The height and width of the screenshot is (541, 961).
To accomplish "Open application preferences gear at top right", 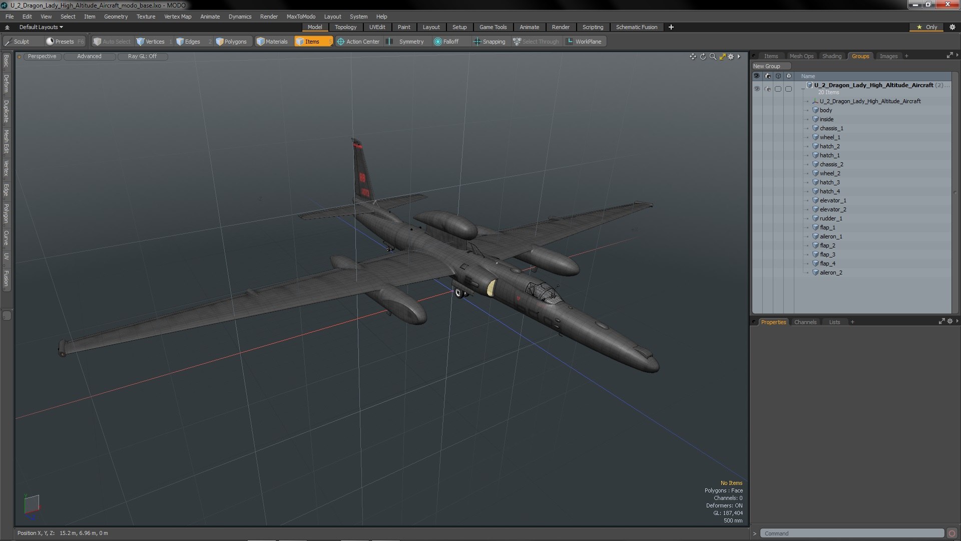I will tap(952, 27).
